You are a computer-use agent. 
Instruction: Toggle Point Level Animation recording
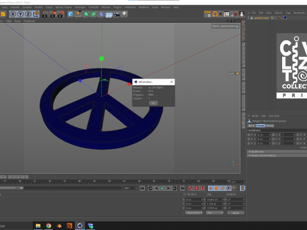coord(235,188)
